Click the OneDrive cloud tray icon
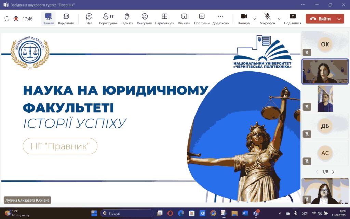350x219 pixels. tap(288, 214)
